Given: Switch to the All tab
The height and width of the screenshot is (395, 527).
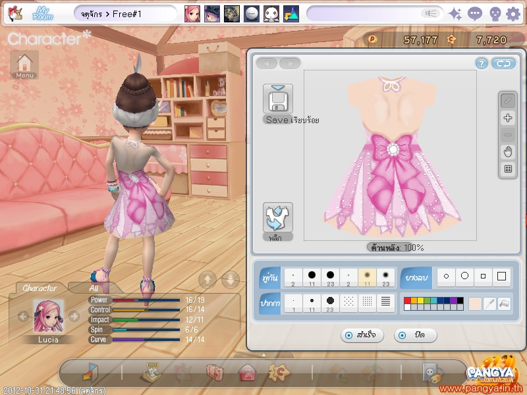Looking at the screenshot, I should (x=94, y=288).
